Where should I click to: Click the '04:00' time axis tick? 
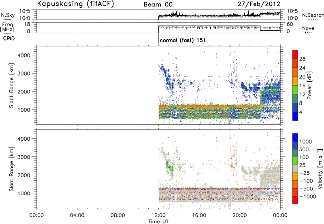(x=77, y=216)
